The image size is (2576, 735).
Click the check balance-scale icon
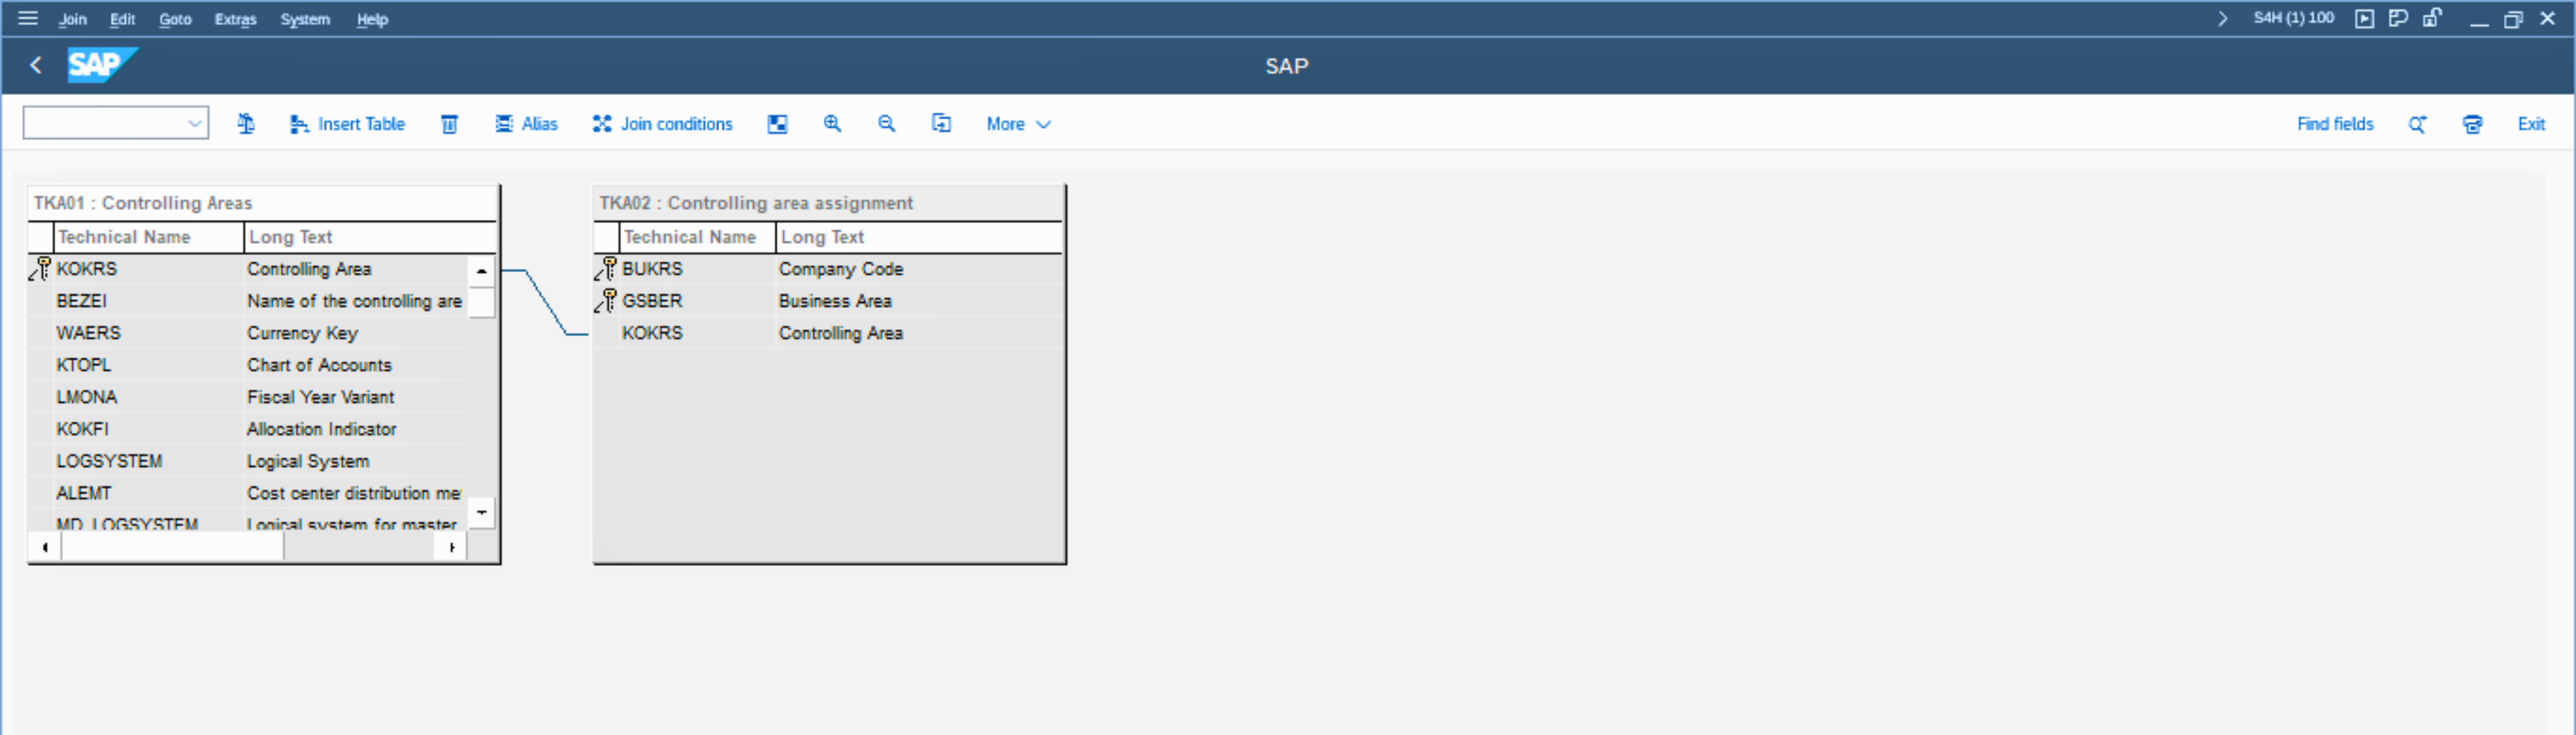click(246, 123)
